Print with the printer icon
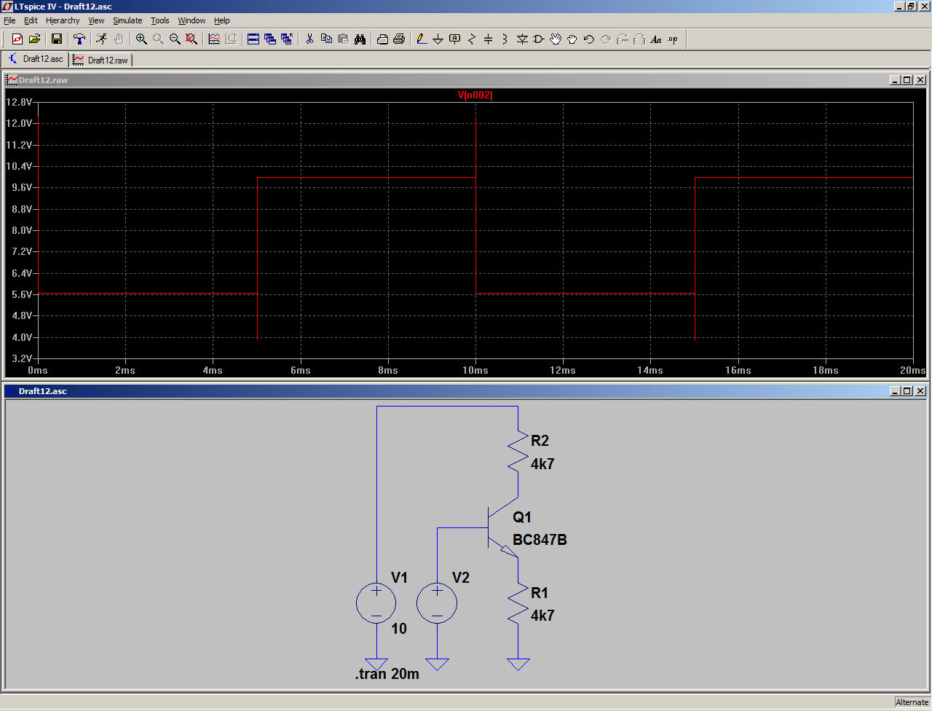 [x=399, y=39]
